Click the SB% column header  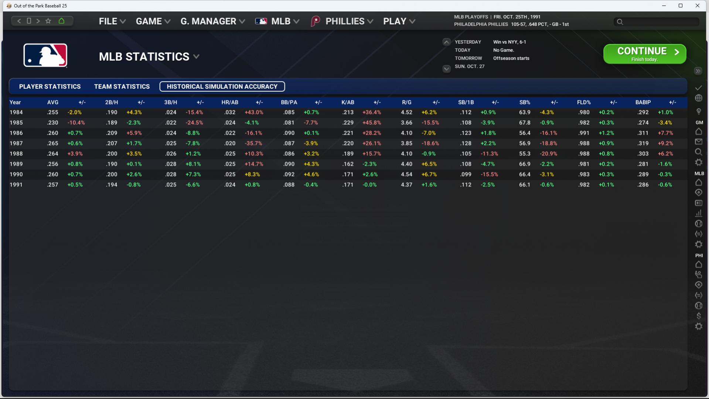click(525, 102)
